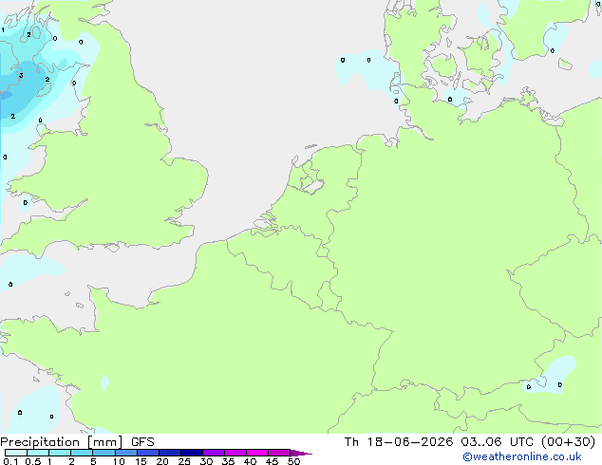
Task: Click the 'Th 18-06-2026' date text
Action: (x=399, y=442)
